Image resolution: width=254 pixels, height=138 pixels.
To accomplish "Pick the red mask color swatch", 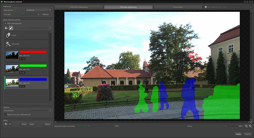I will pyautogui.click(x=33, y=52).
